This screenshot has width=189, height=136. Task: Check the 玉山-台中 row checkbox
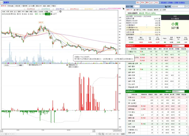127,84
